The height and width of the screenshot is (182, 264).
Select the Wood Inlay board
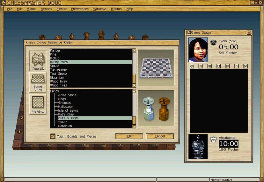tap(91, 81)
